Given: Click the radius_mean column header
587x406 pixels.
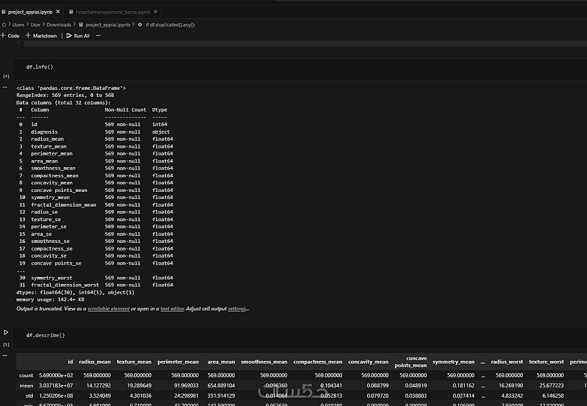Looking at the screenshot, I should click(x=95, y=362).
